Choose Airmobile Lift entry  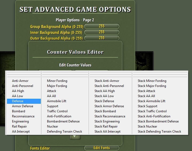[65, 101]
